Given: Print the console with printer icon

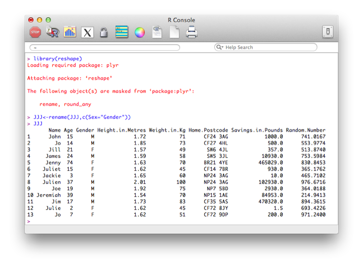Looking at the screenshot, I should pos(191,32).
